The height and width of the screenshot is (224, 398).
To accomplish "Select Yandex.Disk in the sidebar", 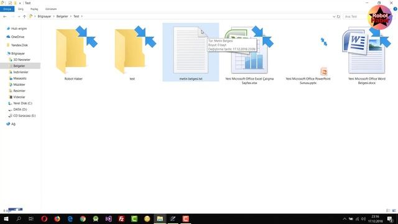I will point(17,45).
